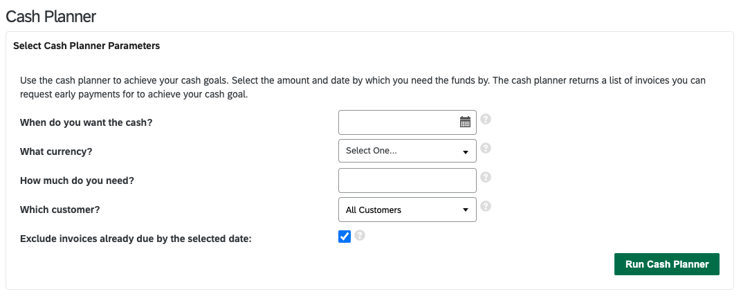Click into the How much do you need field

408,181
